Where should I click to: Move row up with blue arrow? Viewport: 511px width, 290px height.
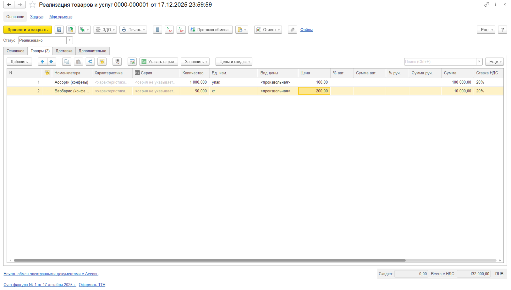coord(42,62)
